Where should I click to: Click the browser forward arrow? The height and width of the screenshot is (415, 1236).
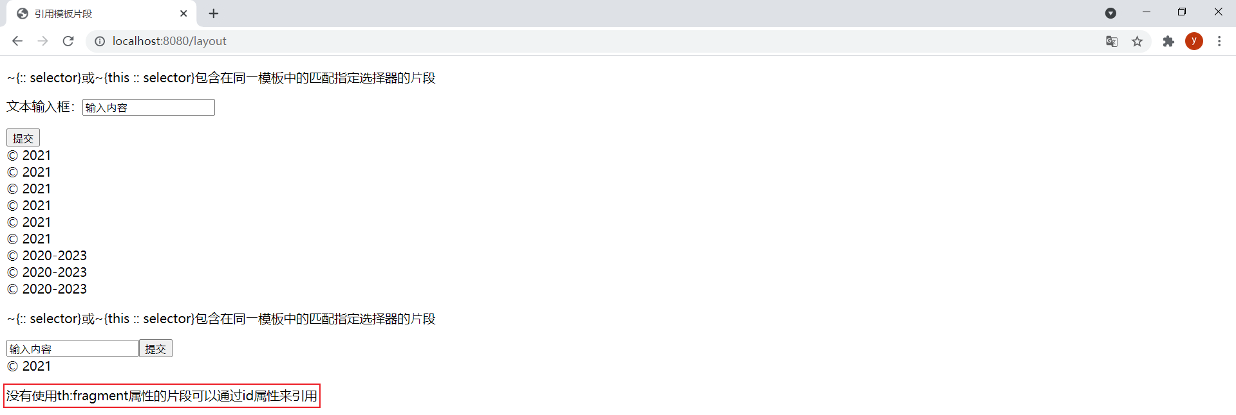[x=42, y=41]
